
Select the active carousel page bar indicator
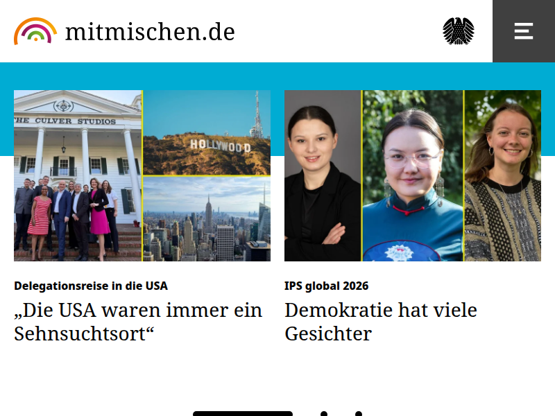tap(243, 413)
